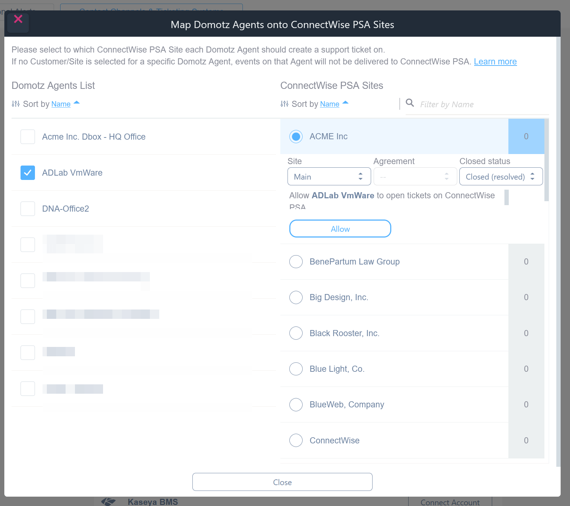The image size is (570, 506).
Task: Click the magnifier search icon
Action: pyautogui.click(x=410, y=103)
